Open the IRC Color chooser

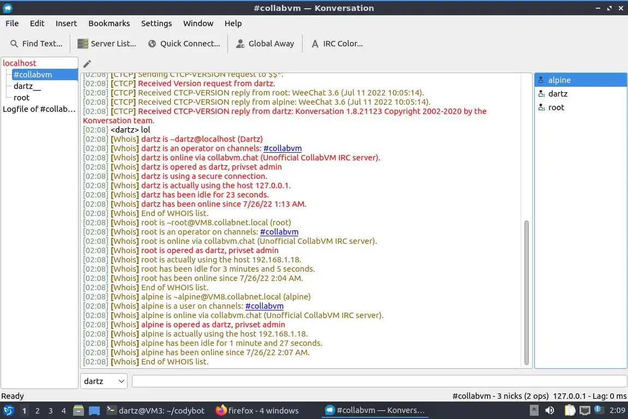coord(337,44)
